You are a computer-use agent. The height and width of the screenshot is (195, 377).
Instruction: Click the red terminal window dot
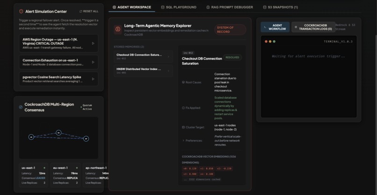pyautogui.click(x=266, y=42)
